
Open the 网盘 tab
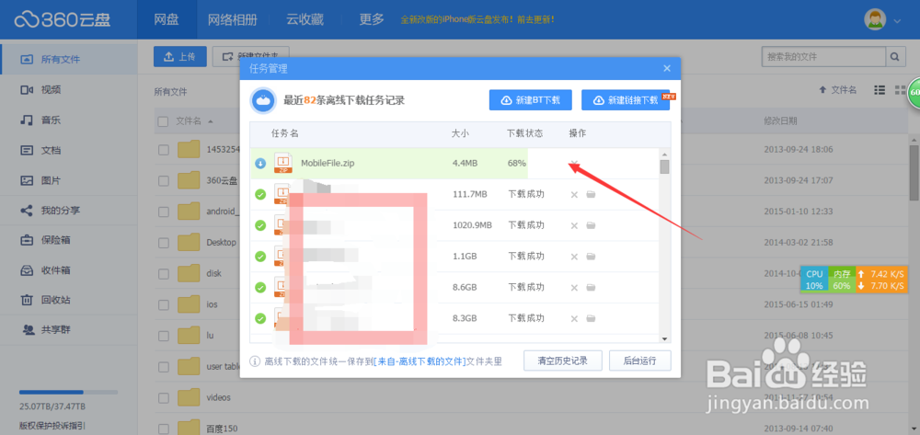click(166, 19)
